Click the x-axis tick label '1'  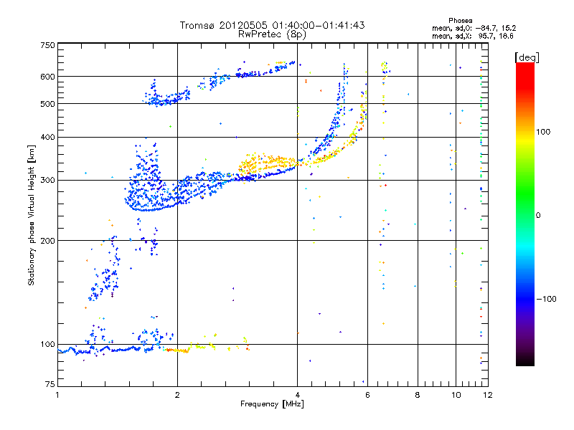click(x=57, y=395)
